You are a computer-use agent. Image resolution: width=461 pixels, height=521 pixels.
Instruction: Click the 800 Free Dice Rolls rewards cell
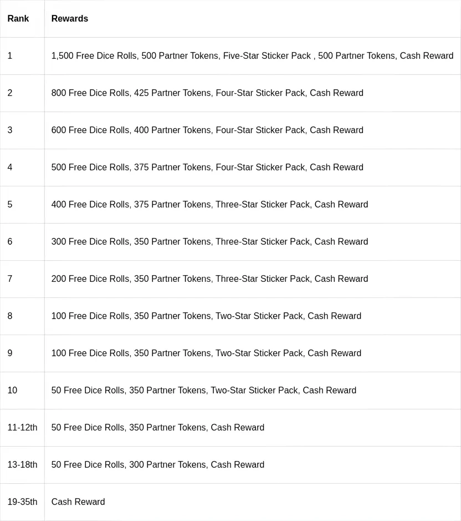[x=207, y=93]
